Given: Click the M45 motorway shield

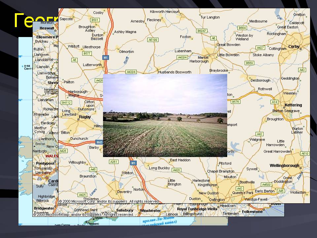Looking at the screenshot, I should click(x=99, y=142).
